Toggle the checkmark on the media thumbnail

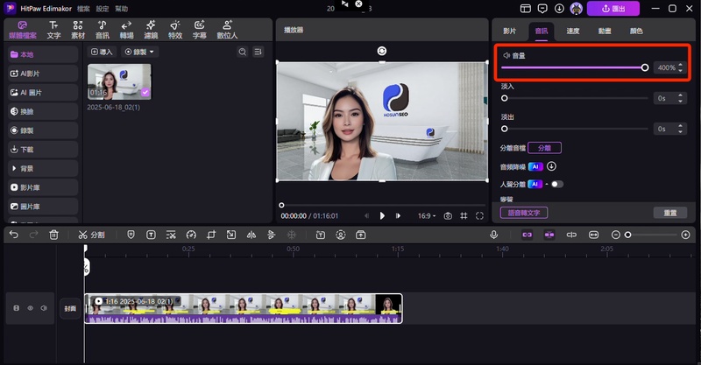145,93
